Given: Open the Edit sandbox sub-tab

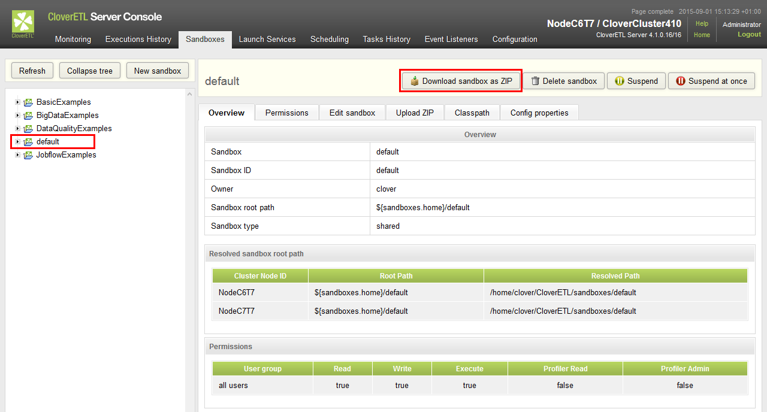Looking at the screenshot, I should [352, 113].
